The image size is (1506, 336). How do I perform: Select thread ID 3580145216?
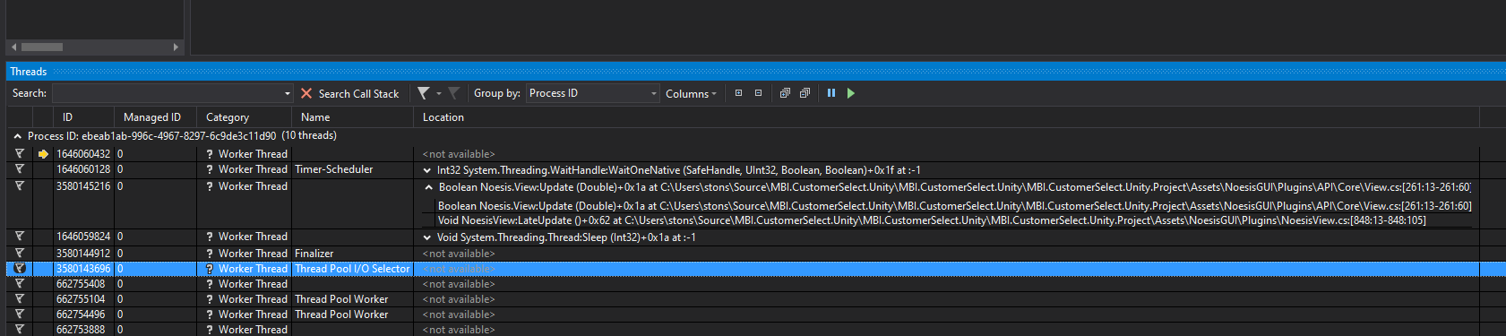83,186
